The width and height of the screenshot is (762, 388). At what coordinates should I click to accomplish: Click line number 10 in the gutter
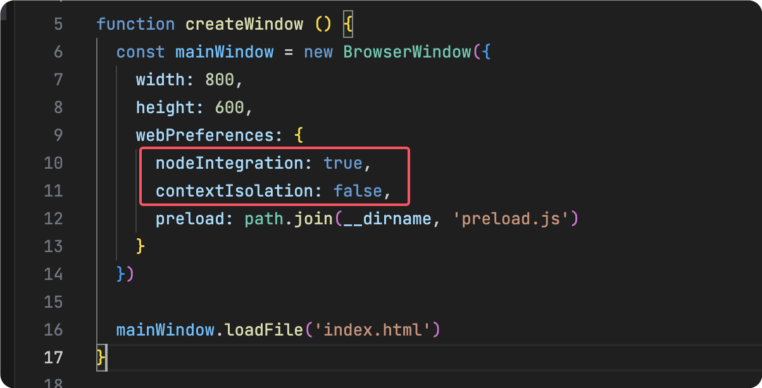click(x=54, y=163)
